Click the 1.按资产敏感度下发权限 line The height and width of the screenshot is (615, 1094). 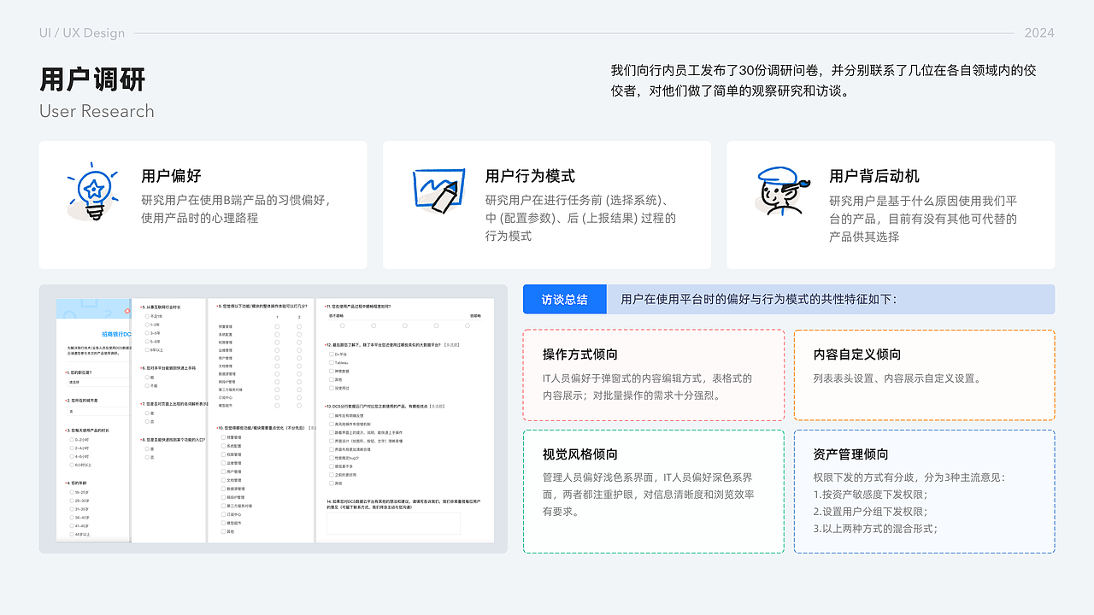(870, 495)
